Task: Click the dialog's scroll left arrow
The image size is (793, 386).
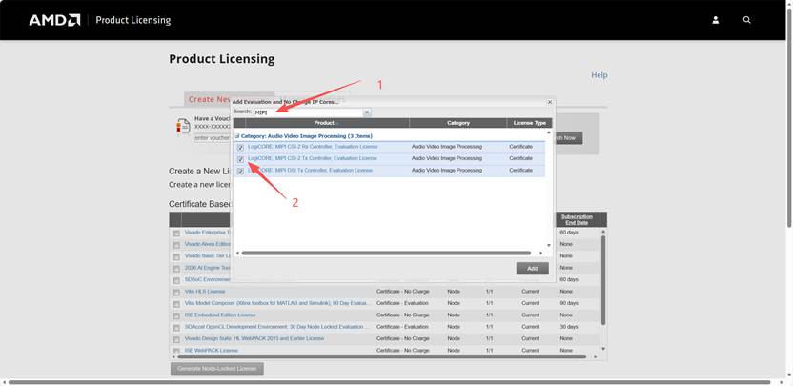Action: [238, 253]
